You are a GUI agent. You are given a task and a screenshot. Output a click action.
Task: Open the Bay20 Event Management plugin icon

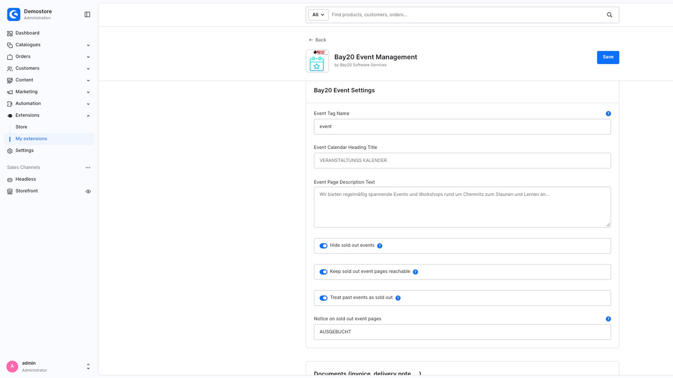tap(317, 61)
